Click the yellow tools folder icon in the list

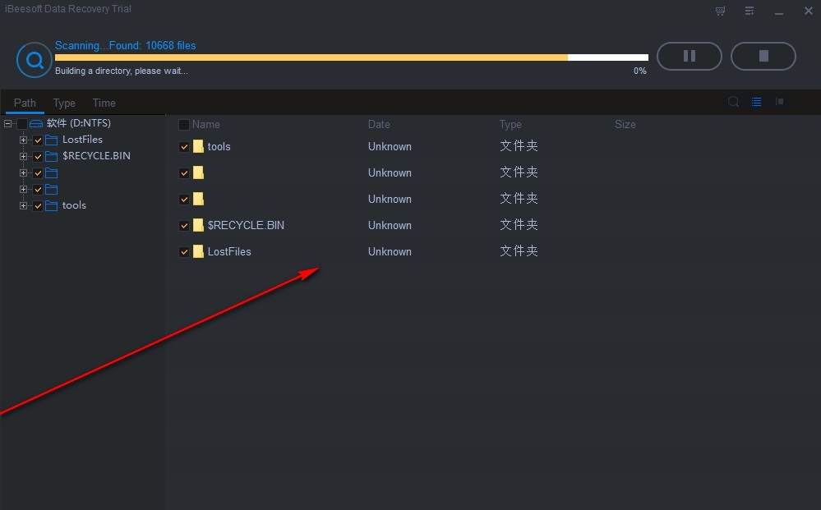[x=198, y=146]
